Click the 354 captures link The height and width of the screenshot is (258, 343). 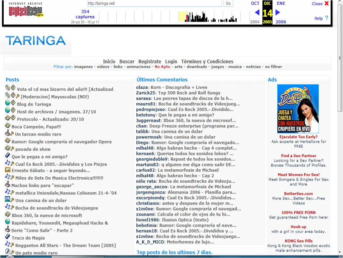point(85,14)
